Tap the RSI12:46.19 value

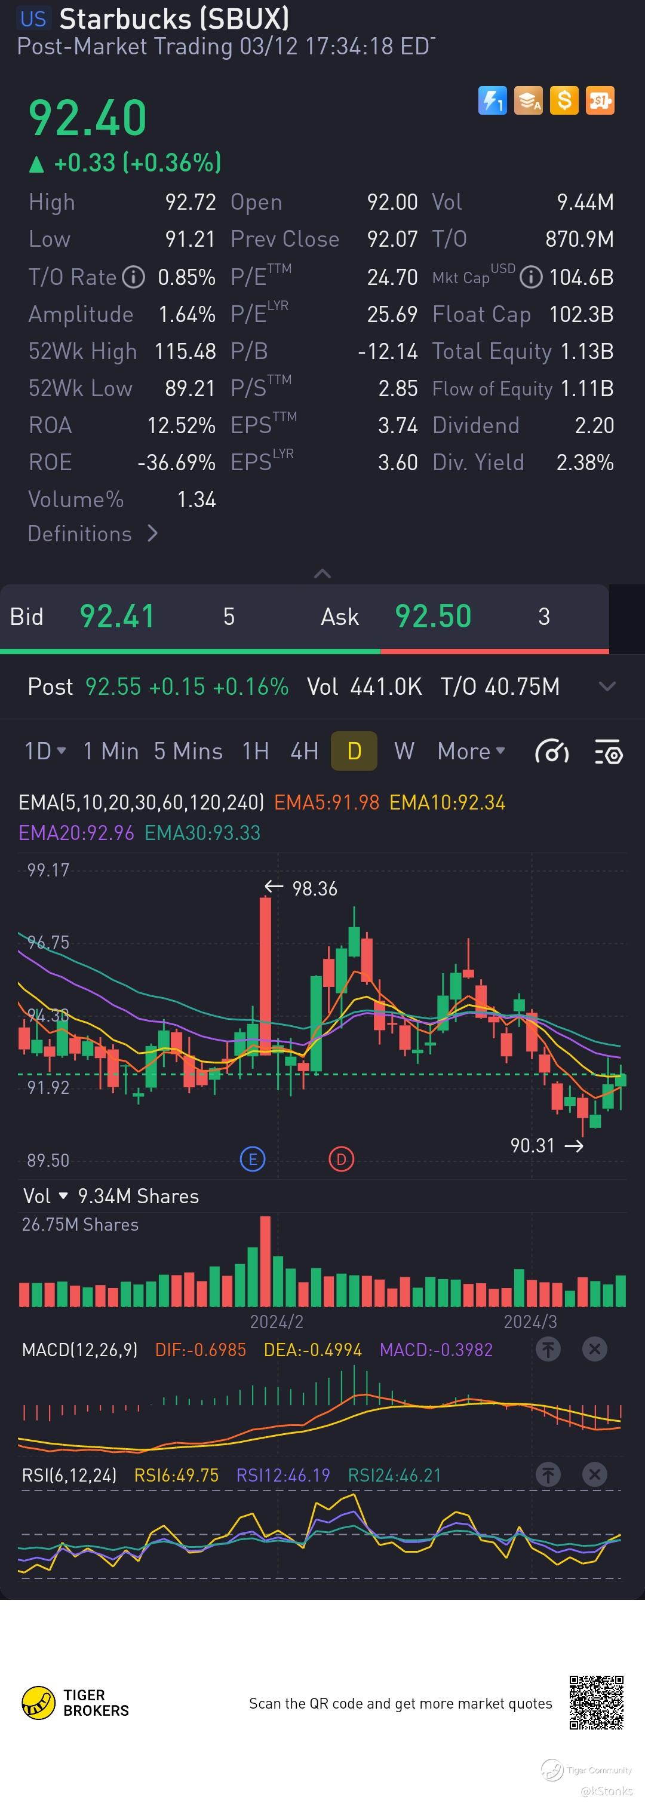(283, 1475)
